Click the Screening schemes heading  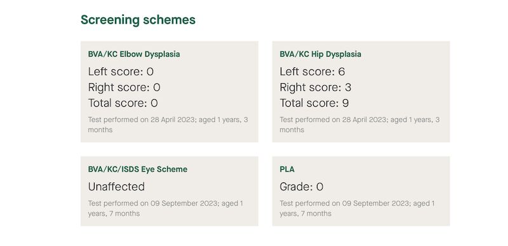[x=138, y=20]
